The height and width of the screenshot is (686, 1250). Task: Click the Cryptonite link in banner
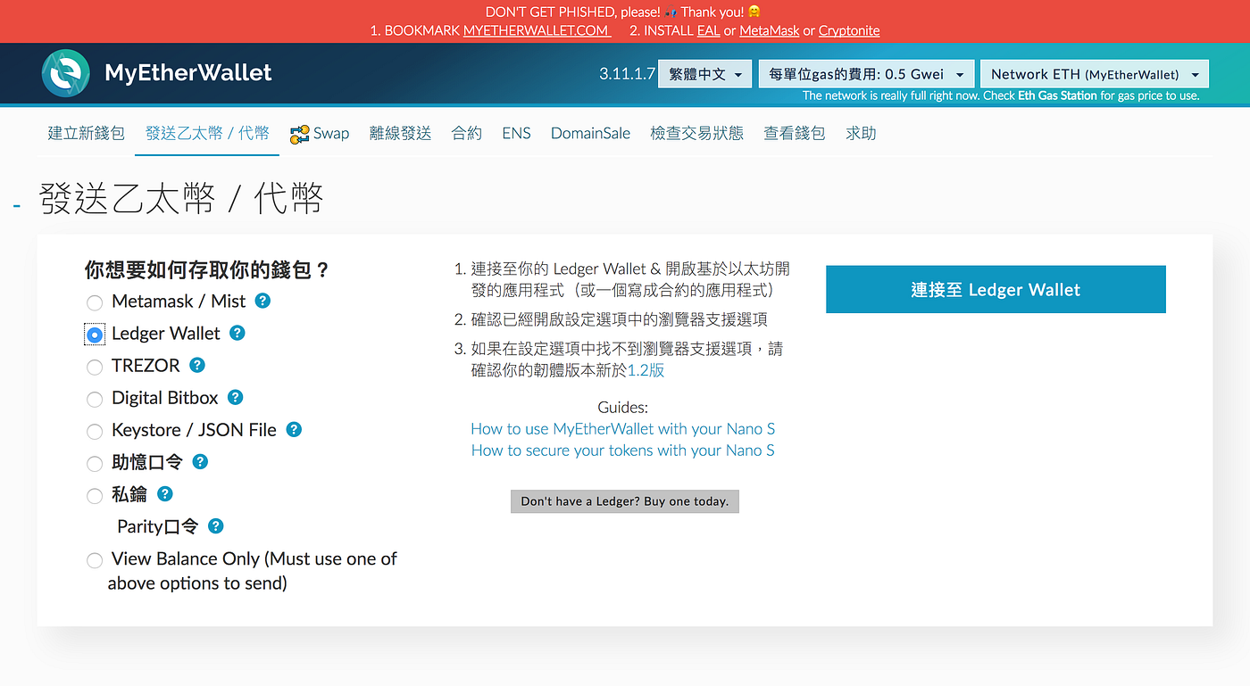(849, 30)
